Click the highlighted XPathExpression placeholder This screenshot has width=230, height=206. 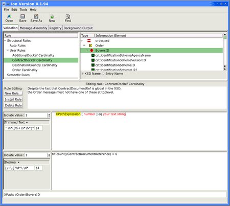pos(68,114)
